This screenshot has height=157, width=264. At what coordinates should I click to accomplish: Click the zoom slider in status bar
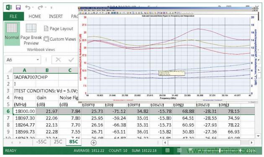[220, 150]
